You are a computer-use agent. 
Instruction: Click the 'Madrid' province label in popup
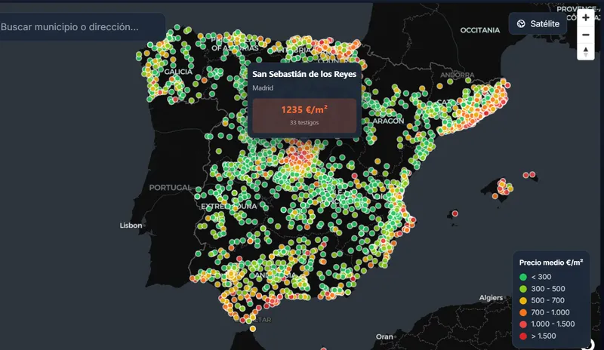pyautogui.click(x=263, y=87)
